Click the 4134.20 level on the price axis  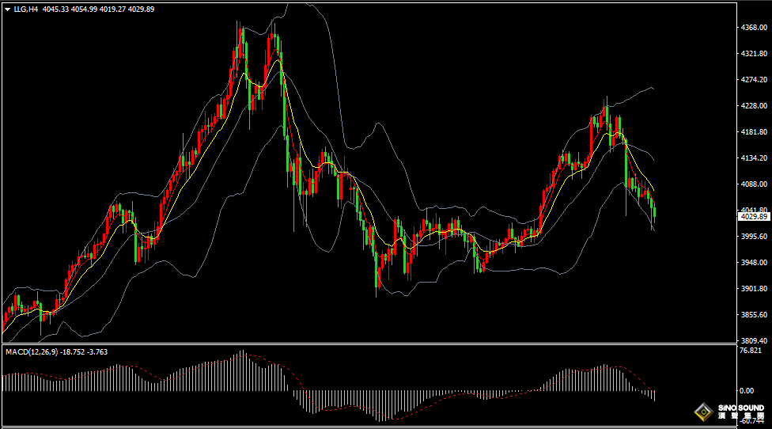pos(753,158)
